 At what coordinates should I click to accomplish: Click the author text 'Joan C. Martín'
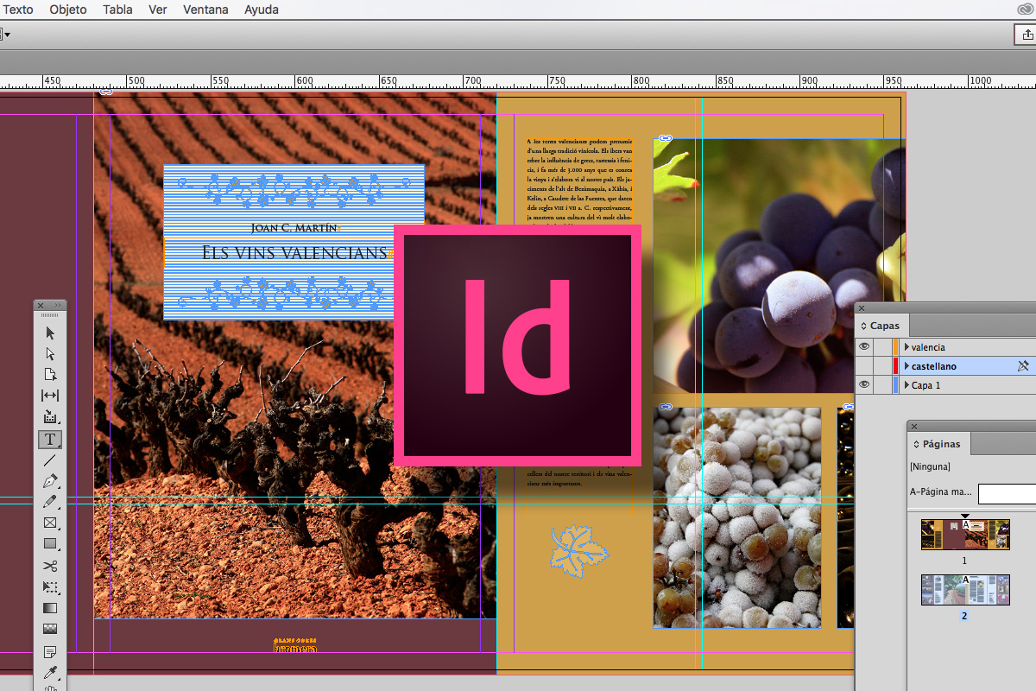pyautogui.click(x=294, y=227)
